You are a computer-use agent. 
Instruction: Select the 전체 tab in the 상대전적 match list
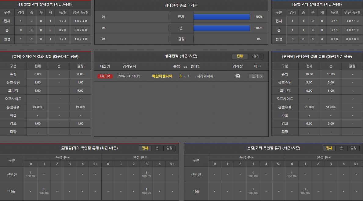[240, 56]
